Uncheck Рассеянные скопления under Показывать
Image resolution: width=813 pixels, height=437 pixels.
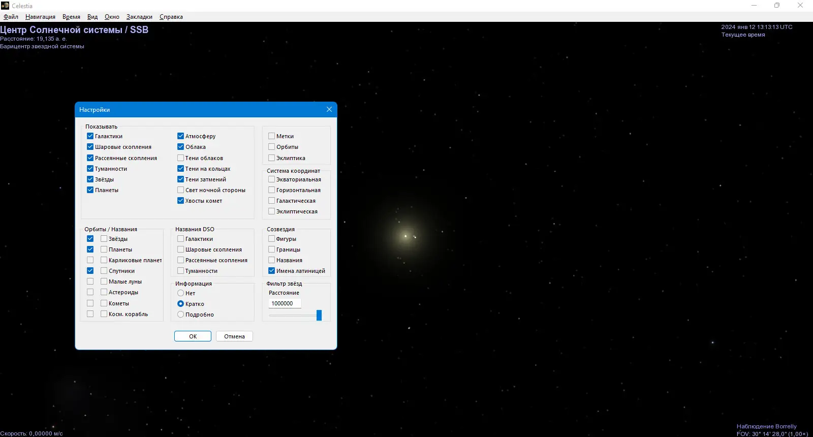[x=90, y=158]
